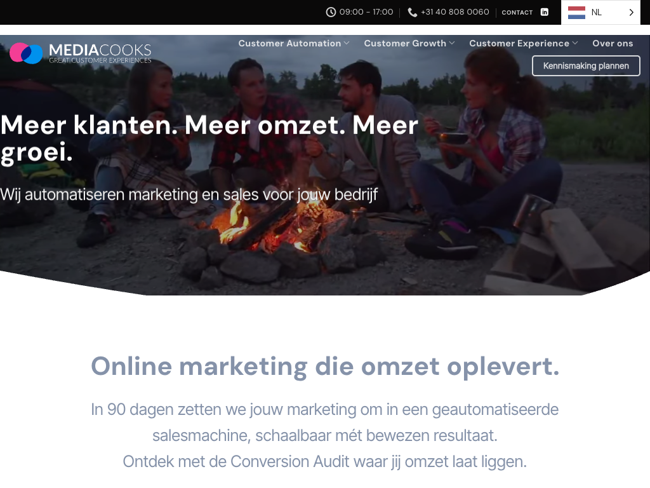
Task: Expand the Customer Growth menu
Action: click(x=409, y=43)
